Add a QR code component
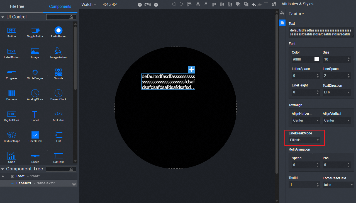 [58, 72]
